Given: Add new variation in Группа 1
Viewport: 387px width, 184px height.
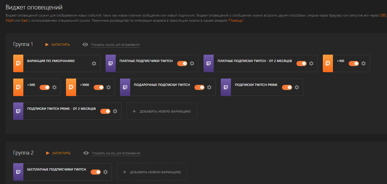Looking at the screenshot, I should tap(162, 111).
